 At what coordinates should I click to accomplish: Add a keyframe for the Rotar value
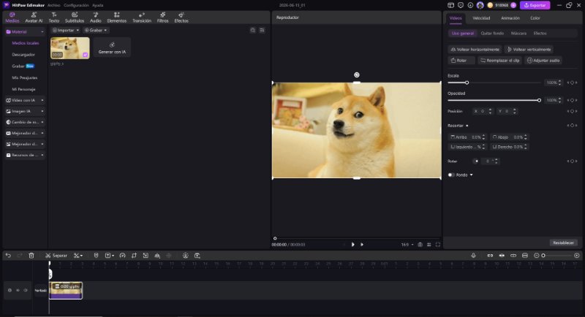click(573, 161)
